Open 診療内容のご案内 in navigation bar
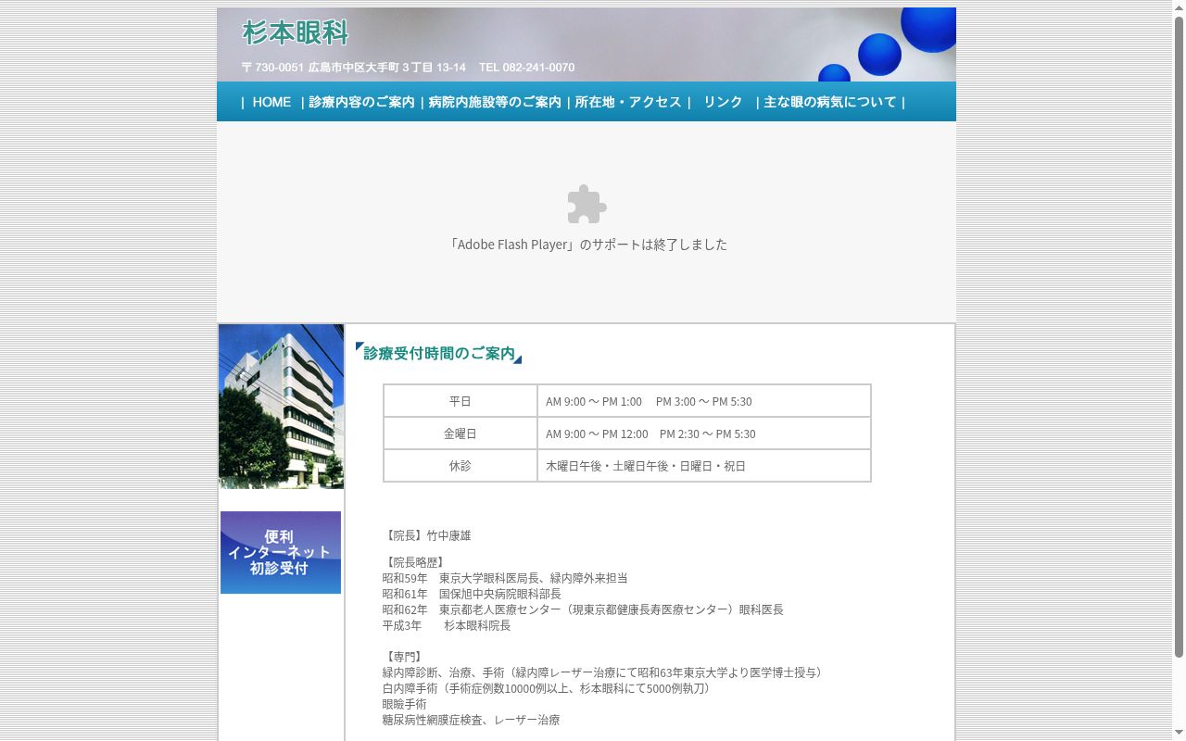Screen dimensions: 1186x741 [x=361, y=102]
